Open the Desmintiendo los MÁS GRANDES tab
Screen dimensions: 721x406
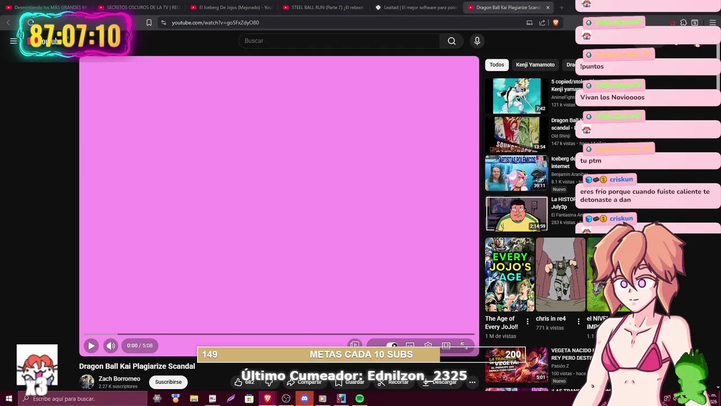[x=47, y=7]
